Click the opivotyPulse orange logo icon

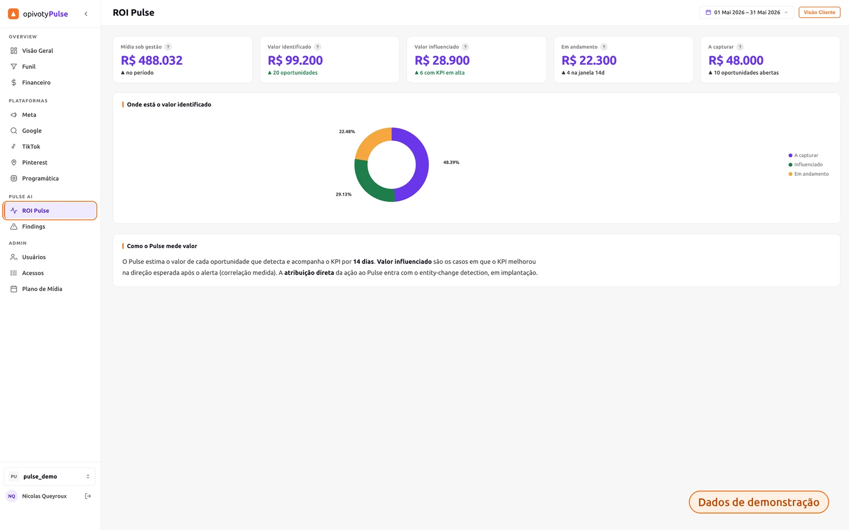13,14
